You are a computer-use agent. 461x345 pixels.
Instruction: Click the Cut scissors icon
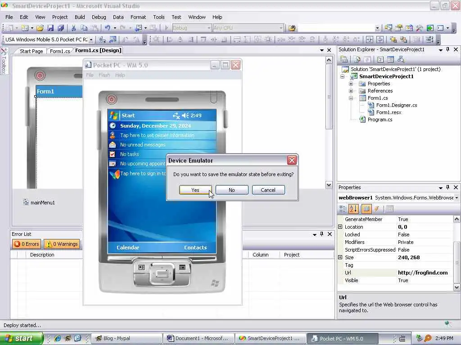(x=73, y=28)
